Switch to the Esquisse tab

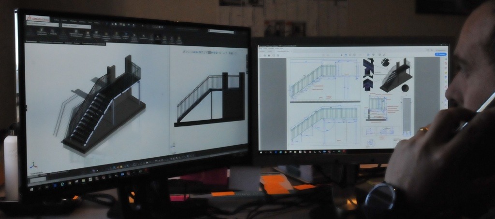(x=69, y=43)
